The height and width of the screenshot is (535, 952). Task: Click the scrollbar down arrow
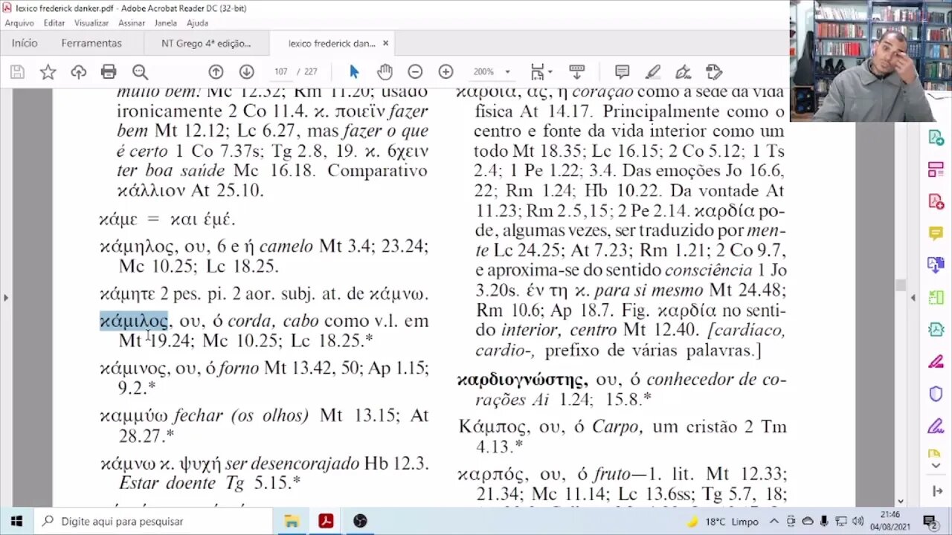click(901, 502)
